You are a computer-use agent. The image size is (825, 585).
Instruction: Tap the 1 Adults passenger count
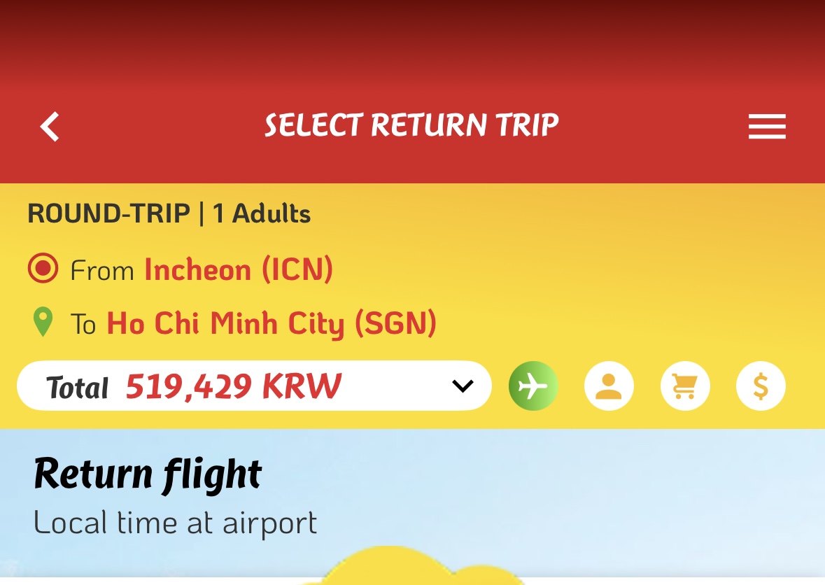click(x=262, y=213)
